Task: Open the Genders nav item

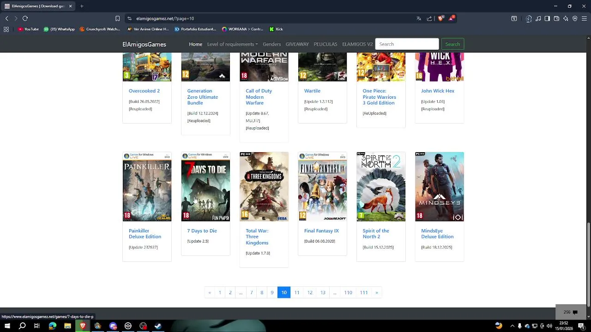Action: [x=271, y=44]
